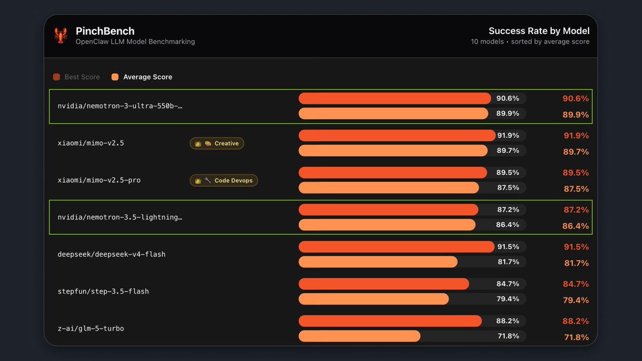Click the right-column 87.2% value for nemotron-3.5-lightning

(x=576, y=210)
